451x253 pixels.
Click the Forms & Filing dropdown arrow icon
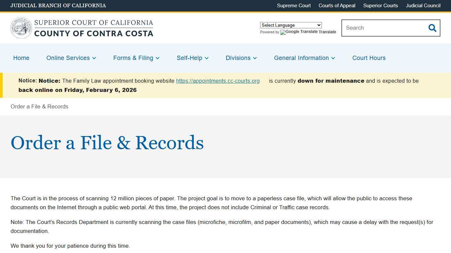tap(157, 58)
